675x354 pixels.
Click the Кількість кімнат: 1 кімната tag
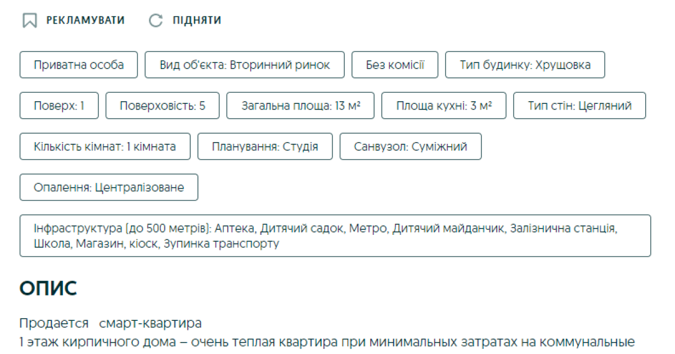[105, 147]
